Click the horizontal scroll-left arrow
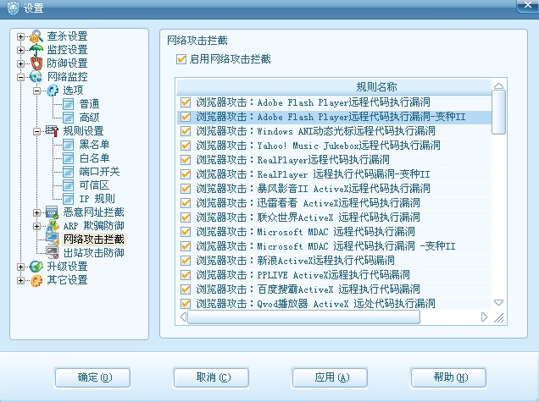The image size is (539, 402). click(183, 317)
